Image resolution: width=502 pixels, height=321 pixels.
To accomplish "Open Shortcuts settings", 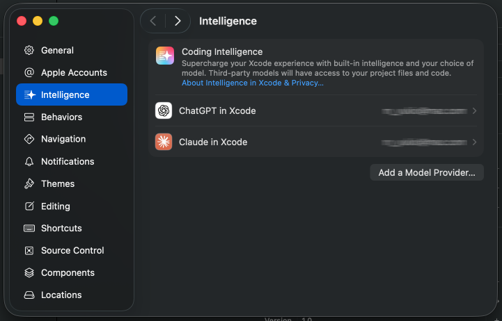I will click(x=72, y=228).
